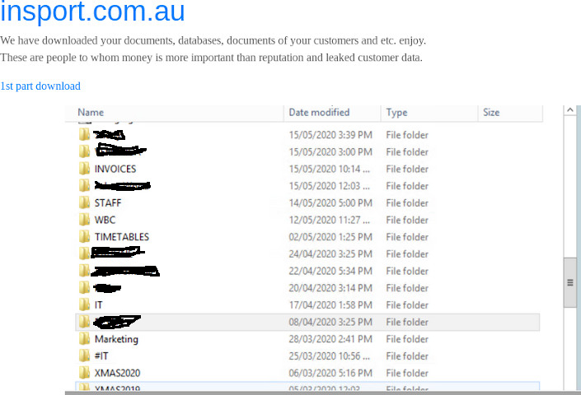
Task: Sort by Date modified column header
Action: coord(319,113)
